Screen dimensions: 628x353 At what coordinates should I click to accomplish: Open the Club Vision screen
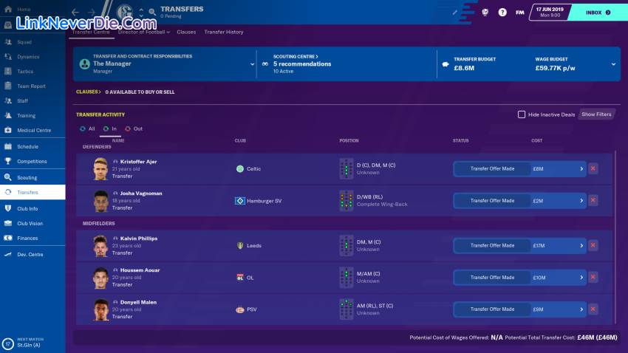(32, 223)
